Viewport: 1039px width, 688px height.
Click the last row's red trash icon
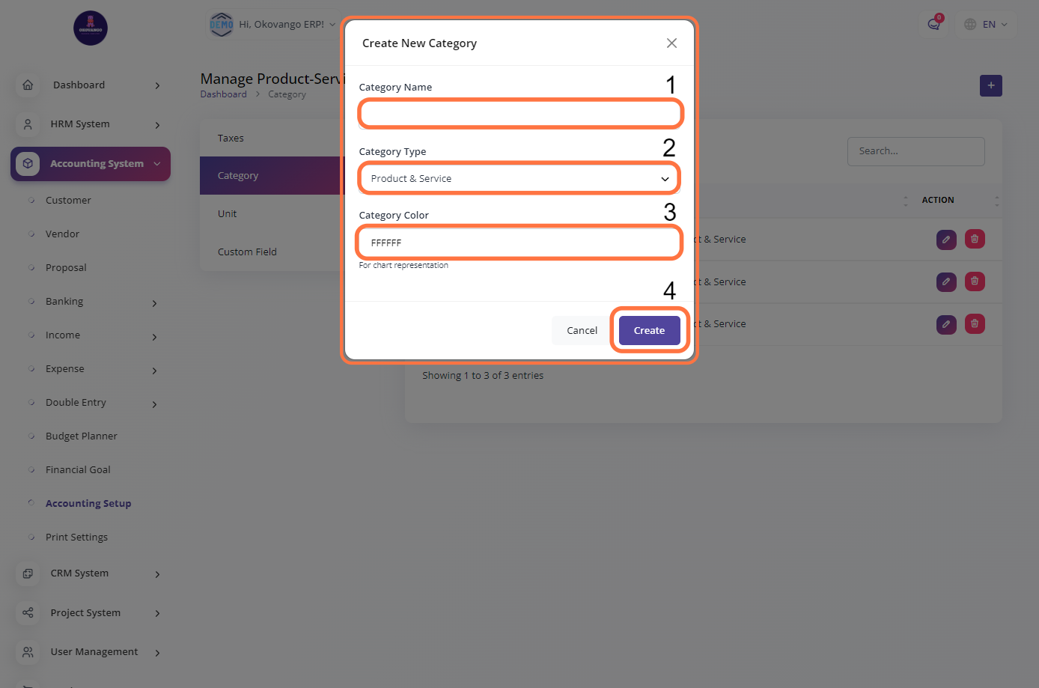pos(975,324)
